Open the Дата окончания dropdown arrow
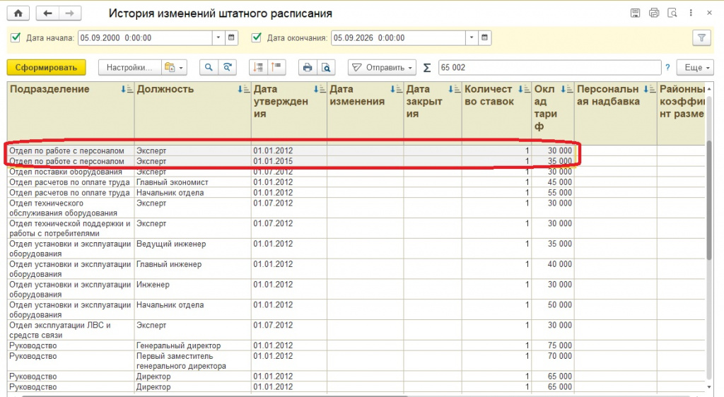Viewport: 724px width, 397px height. click(472, 38)
